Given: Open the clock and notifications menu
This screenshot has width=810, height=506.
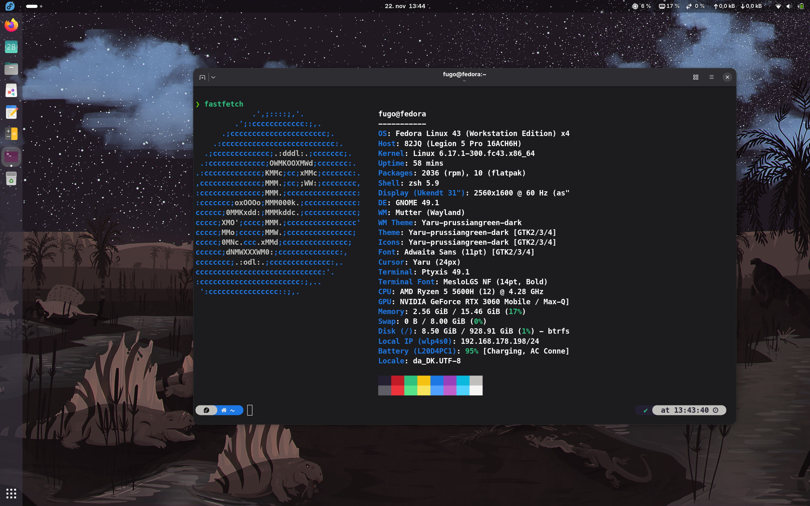Looking at the screenshot, I should 405,6.
